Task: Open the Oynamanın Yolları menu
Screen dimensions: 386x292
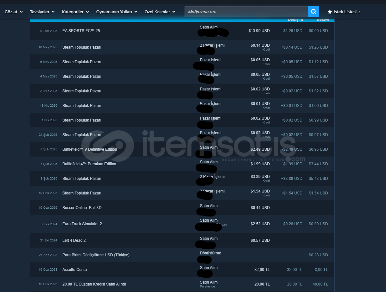Action: pos(116,12)
